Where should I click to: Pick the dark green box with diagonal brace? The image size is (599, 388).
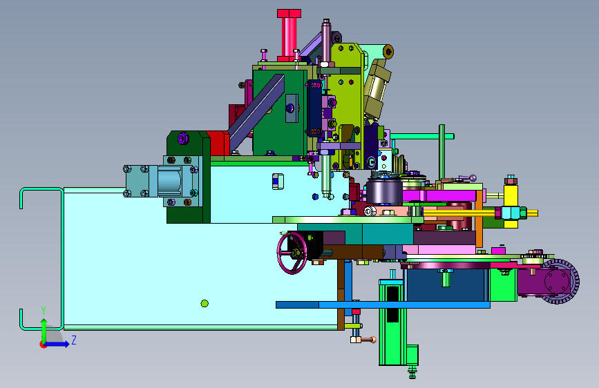click(x=279, y=112)
